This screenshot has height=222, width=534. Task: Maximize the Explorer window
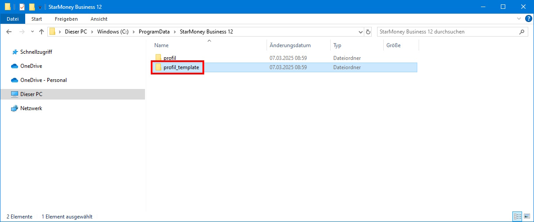(503, 7)
